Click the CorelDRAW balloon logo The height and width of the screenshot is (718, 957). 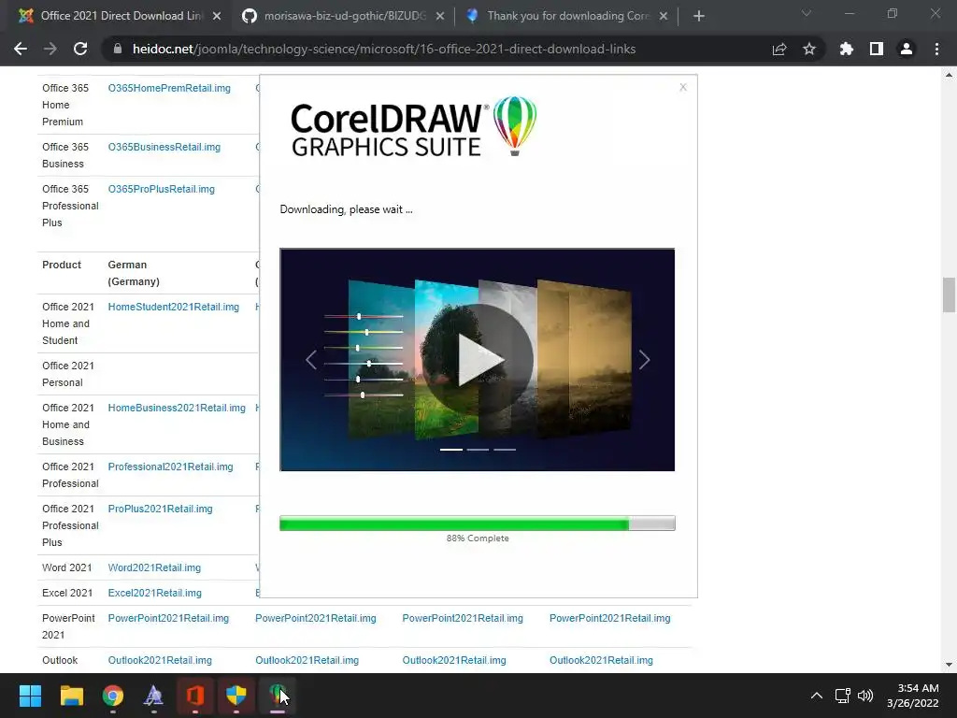click(x=515, y=126)
